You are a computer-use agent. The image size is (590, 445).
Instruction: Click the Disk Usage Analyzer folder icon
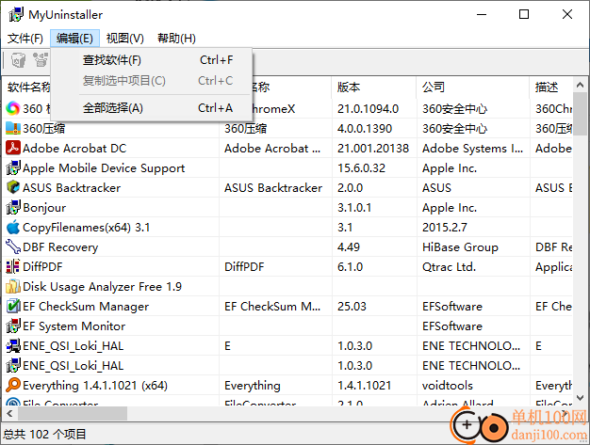point(13,287)
